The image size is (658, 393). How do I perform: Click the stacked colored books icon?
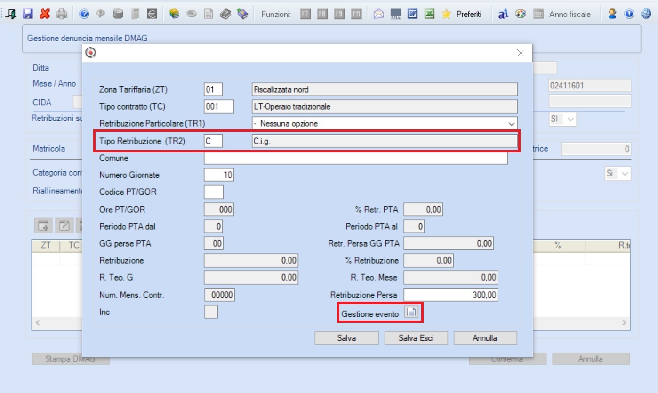pos(175,14)
